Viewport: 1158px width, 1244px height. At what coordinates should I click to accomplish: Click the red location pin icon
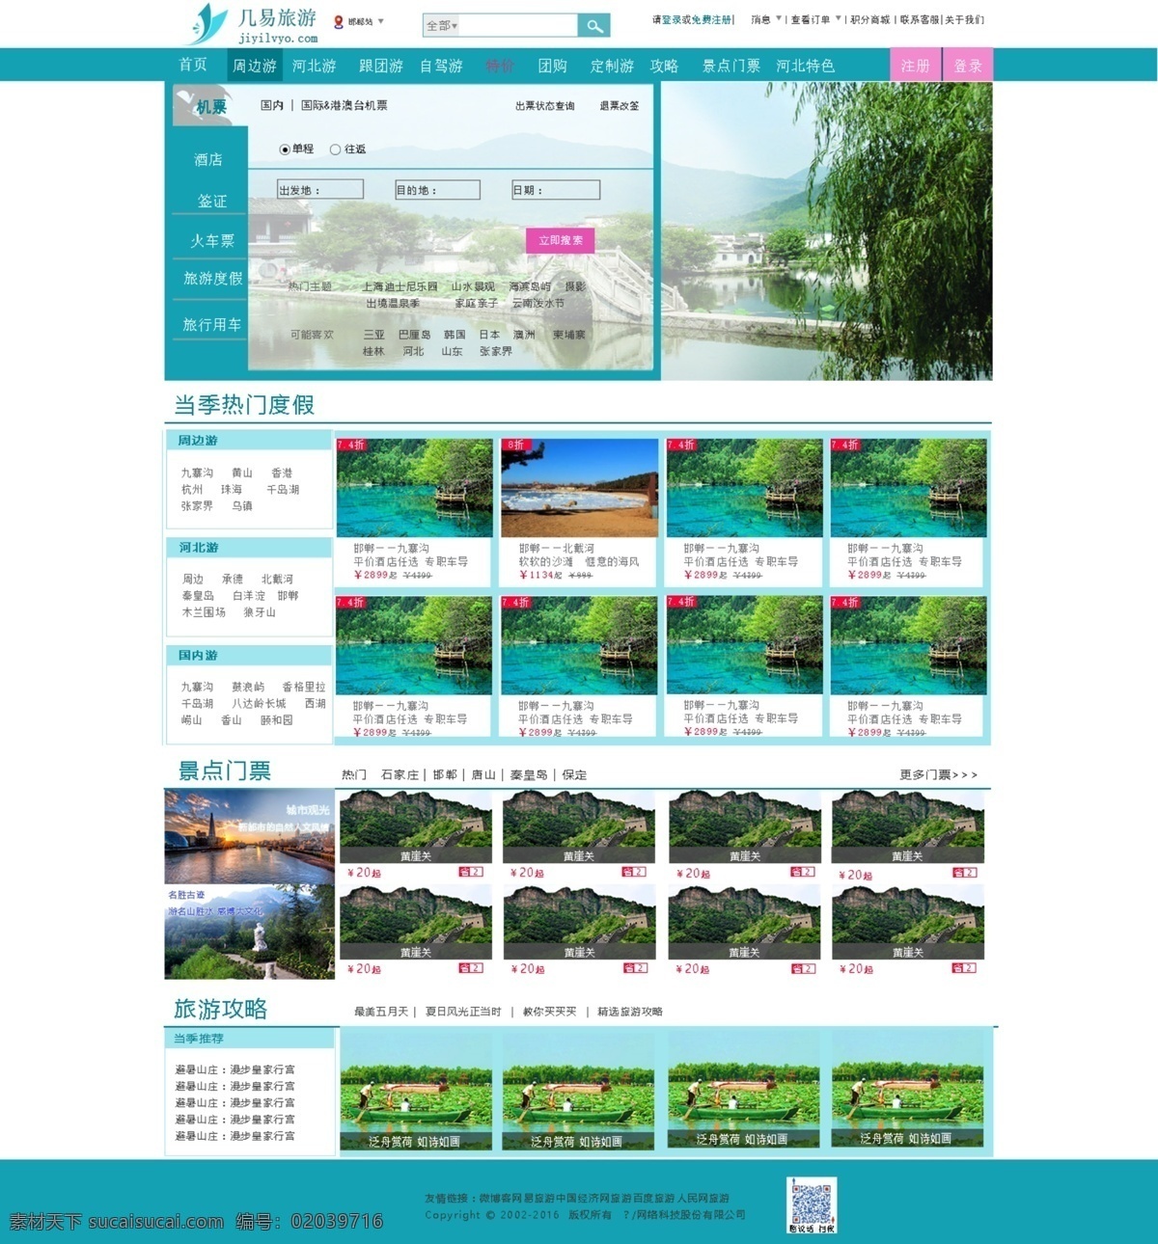[339, 21]
